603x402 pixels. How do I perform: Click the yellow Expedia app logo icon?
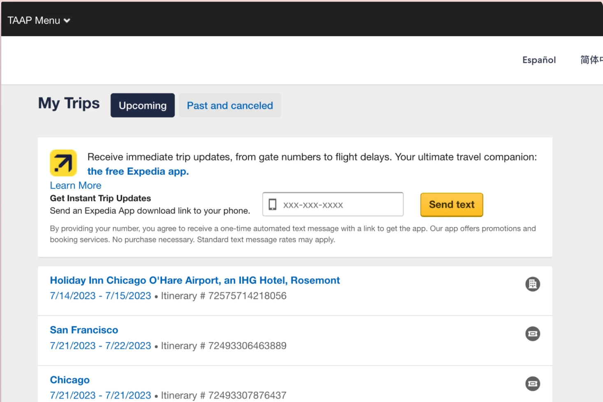pos(63,163)
